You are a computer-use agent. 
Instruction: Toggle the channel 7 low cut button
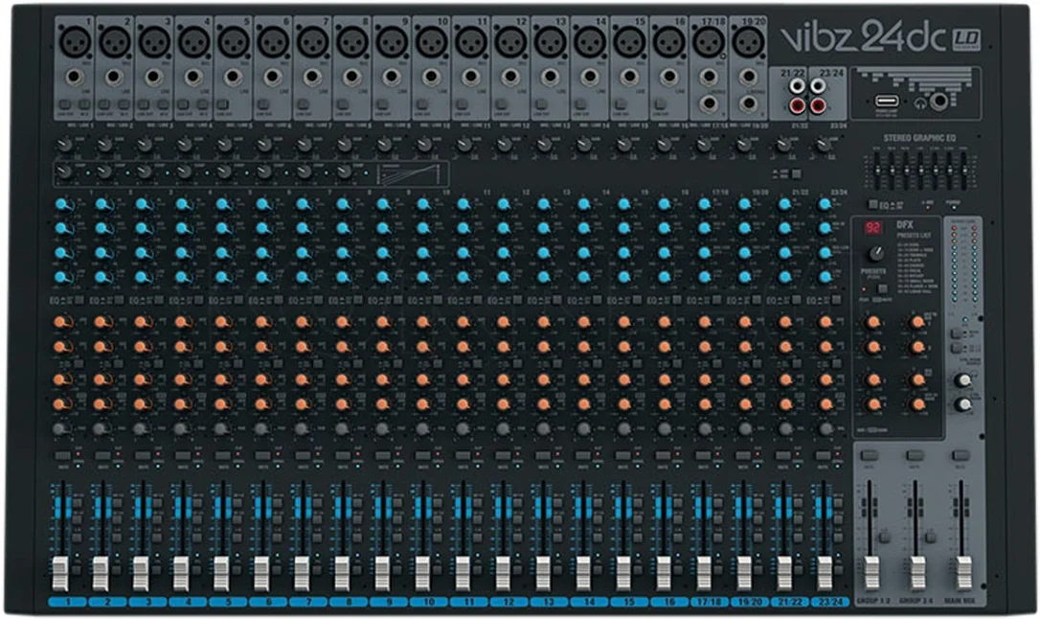[x=304, y=104]
